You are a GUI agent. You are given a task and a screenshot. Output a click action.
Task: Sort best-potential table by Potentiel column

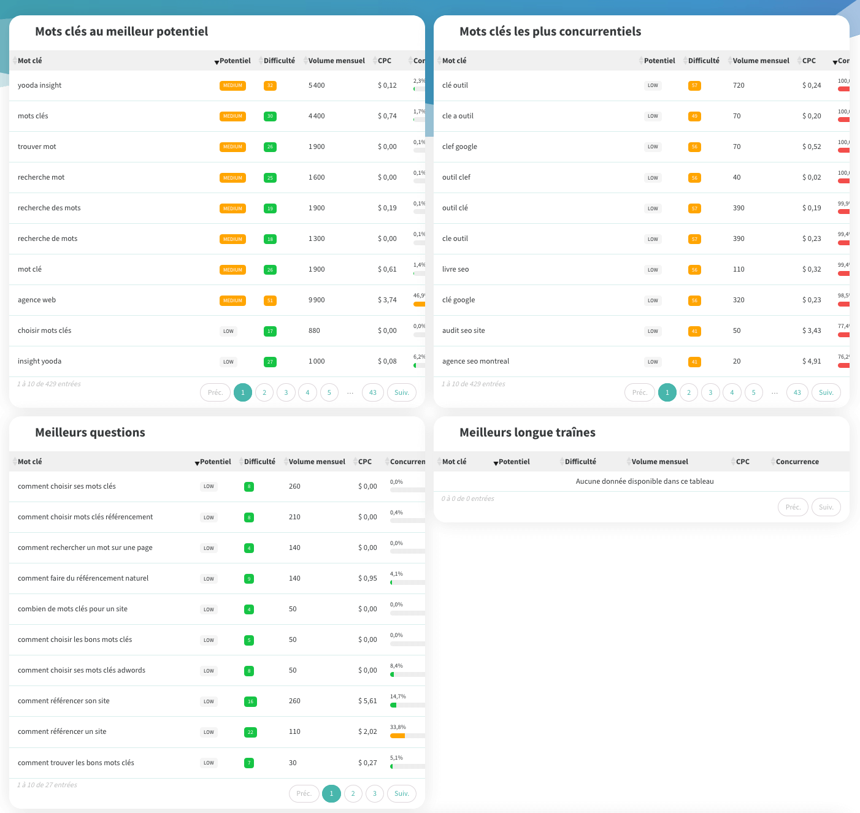[235, 61]
